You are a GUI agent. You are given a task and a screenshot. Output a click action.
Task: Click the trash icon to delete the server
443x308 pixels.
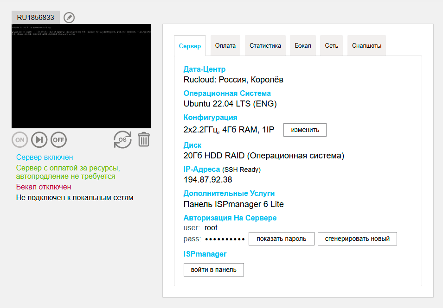pyautogui.click(x=144, y=140)
